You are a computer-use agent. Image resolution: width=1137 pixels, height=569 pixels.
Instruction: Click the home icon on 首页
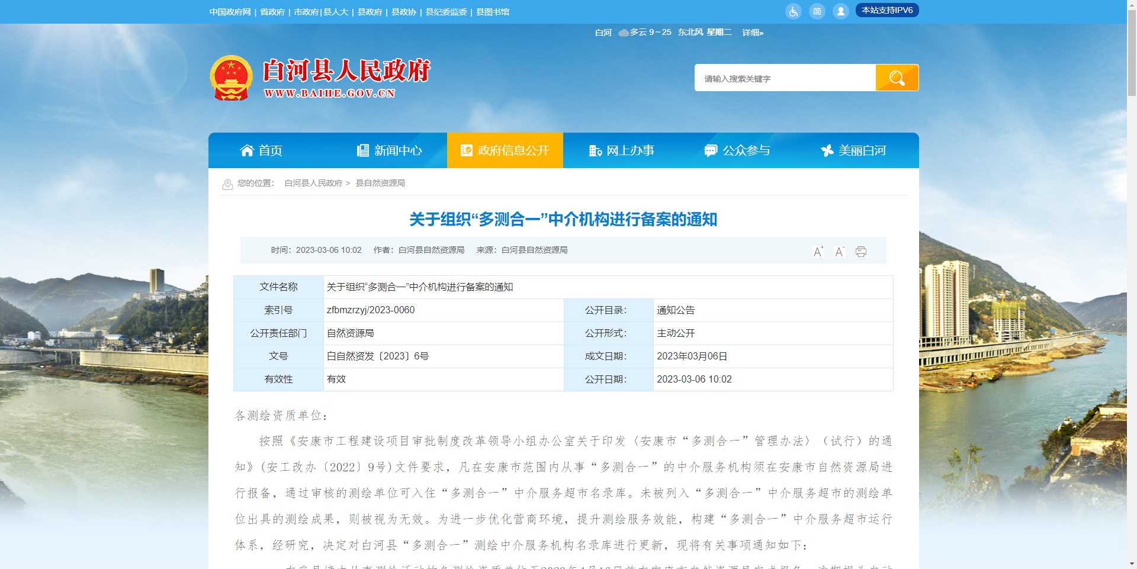coord(248,150)
